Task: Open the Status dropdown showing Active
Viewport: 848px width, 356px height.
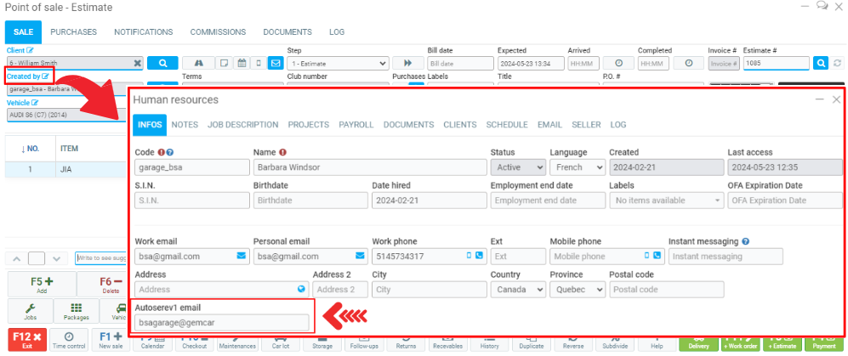Action: (x=517, y=167)
